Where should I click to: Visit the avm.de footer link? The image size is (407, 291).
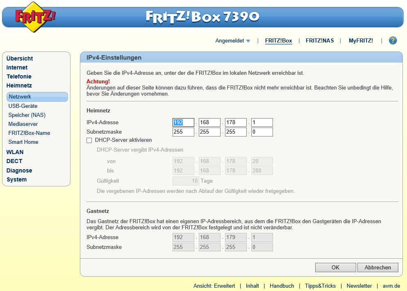pos(392,286)
